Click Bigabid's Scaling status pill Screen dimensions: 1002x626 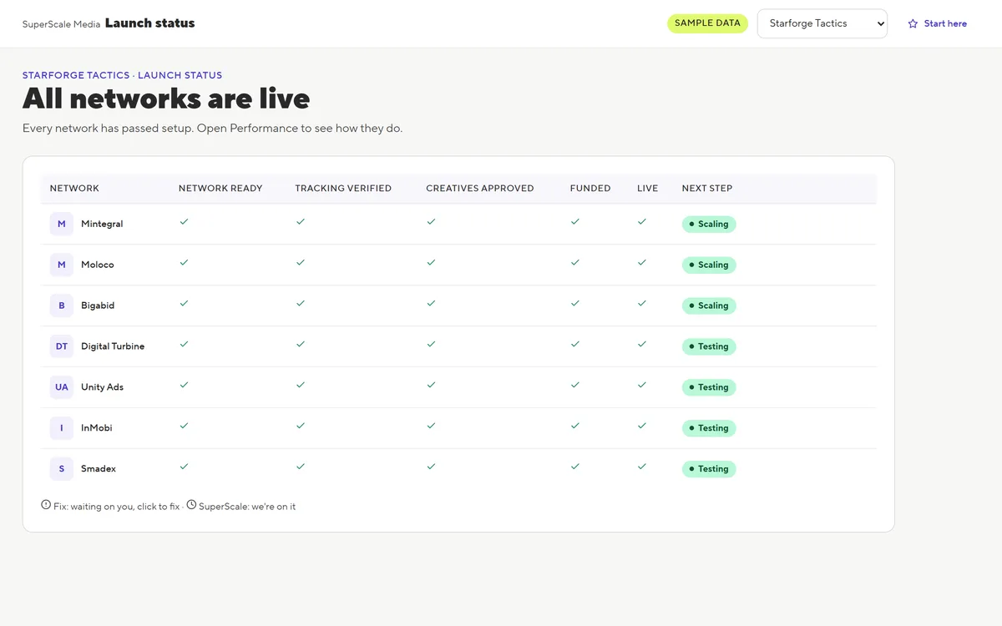point(709,305)
